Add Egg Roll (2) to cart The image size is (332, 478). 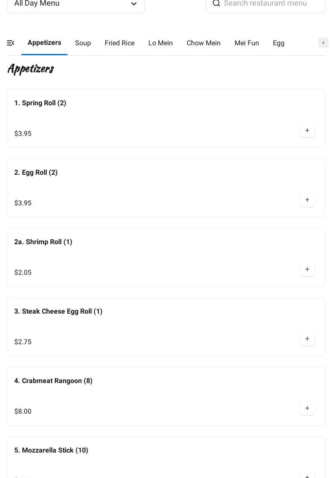pos(307,200)
